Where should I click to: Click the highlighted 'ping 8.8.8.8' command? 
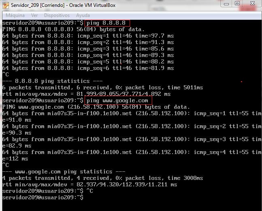pyautogui.click(x=107, y=23)
